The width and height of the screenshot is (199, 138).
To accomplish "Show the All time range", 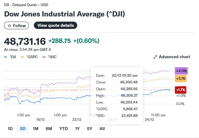I will click(x=102, y=129).
